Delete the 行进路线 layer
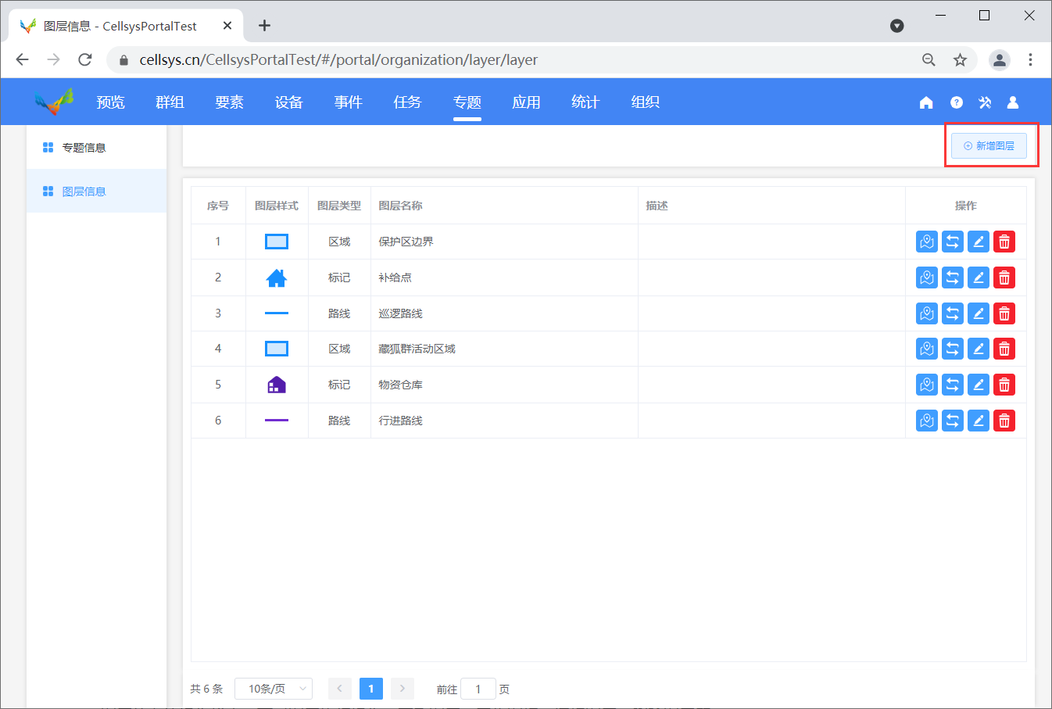Screen dimensions: 1052x709 [1004, 421]
